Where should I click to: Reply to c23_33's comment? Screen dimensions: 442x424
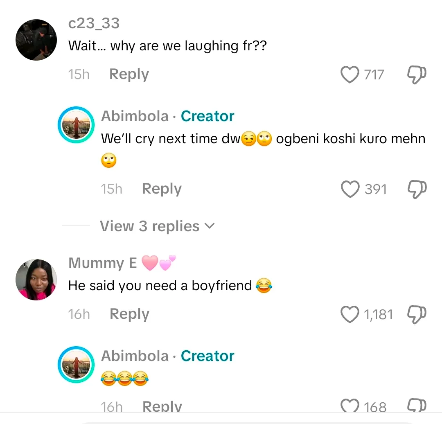[x=129, y=74]
